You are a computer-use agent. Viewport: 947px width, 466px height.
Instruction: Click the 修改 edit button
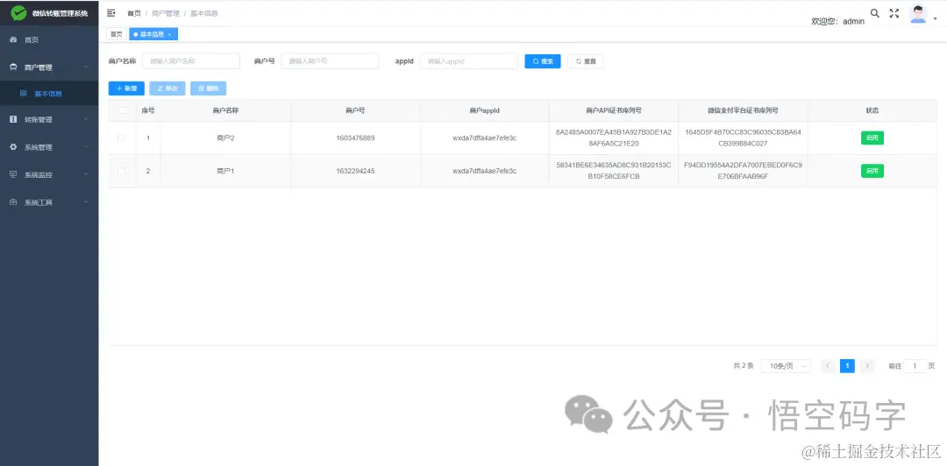click(167, 88)
